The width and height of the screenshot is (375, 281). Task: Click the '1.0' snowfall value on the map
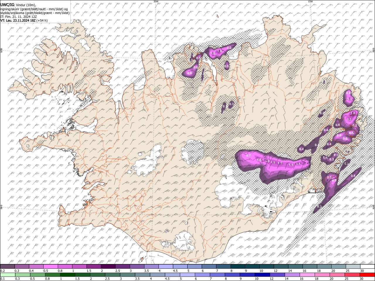coord(259,160)
